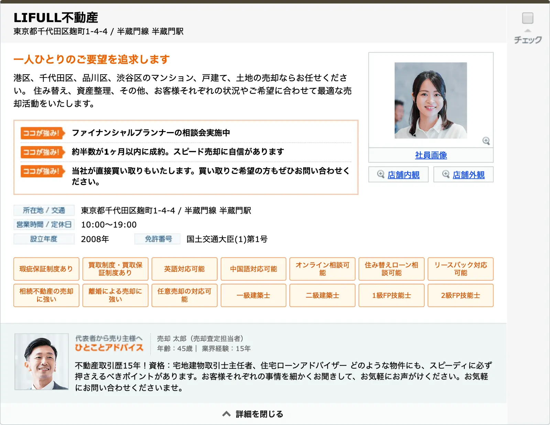Click the 所在地 / 交通 label
Viewport: 550px width, 425px height.
pos(44,210)
